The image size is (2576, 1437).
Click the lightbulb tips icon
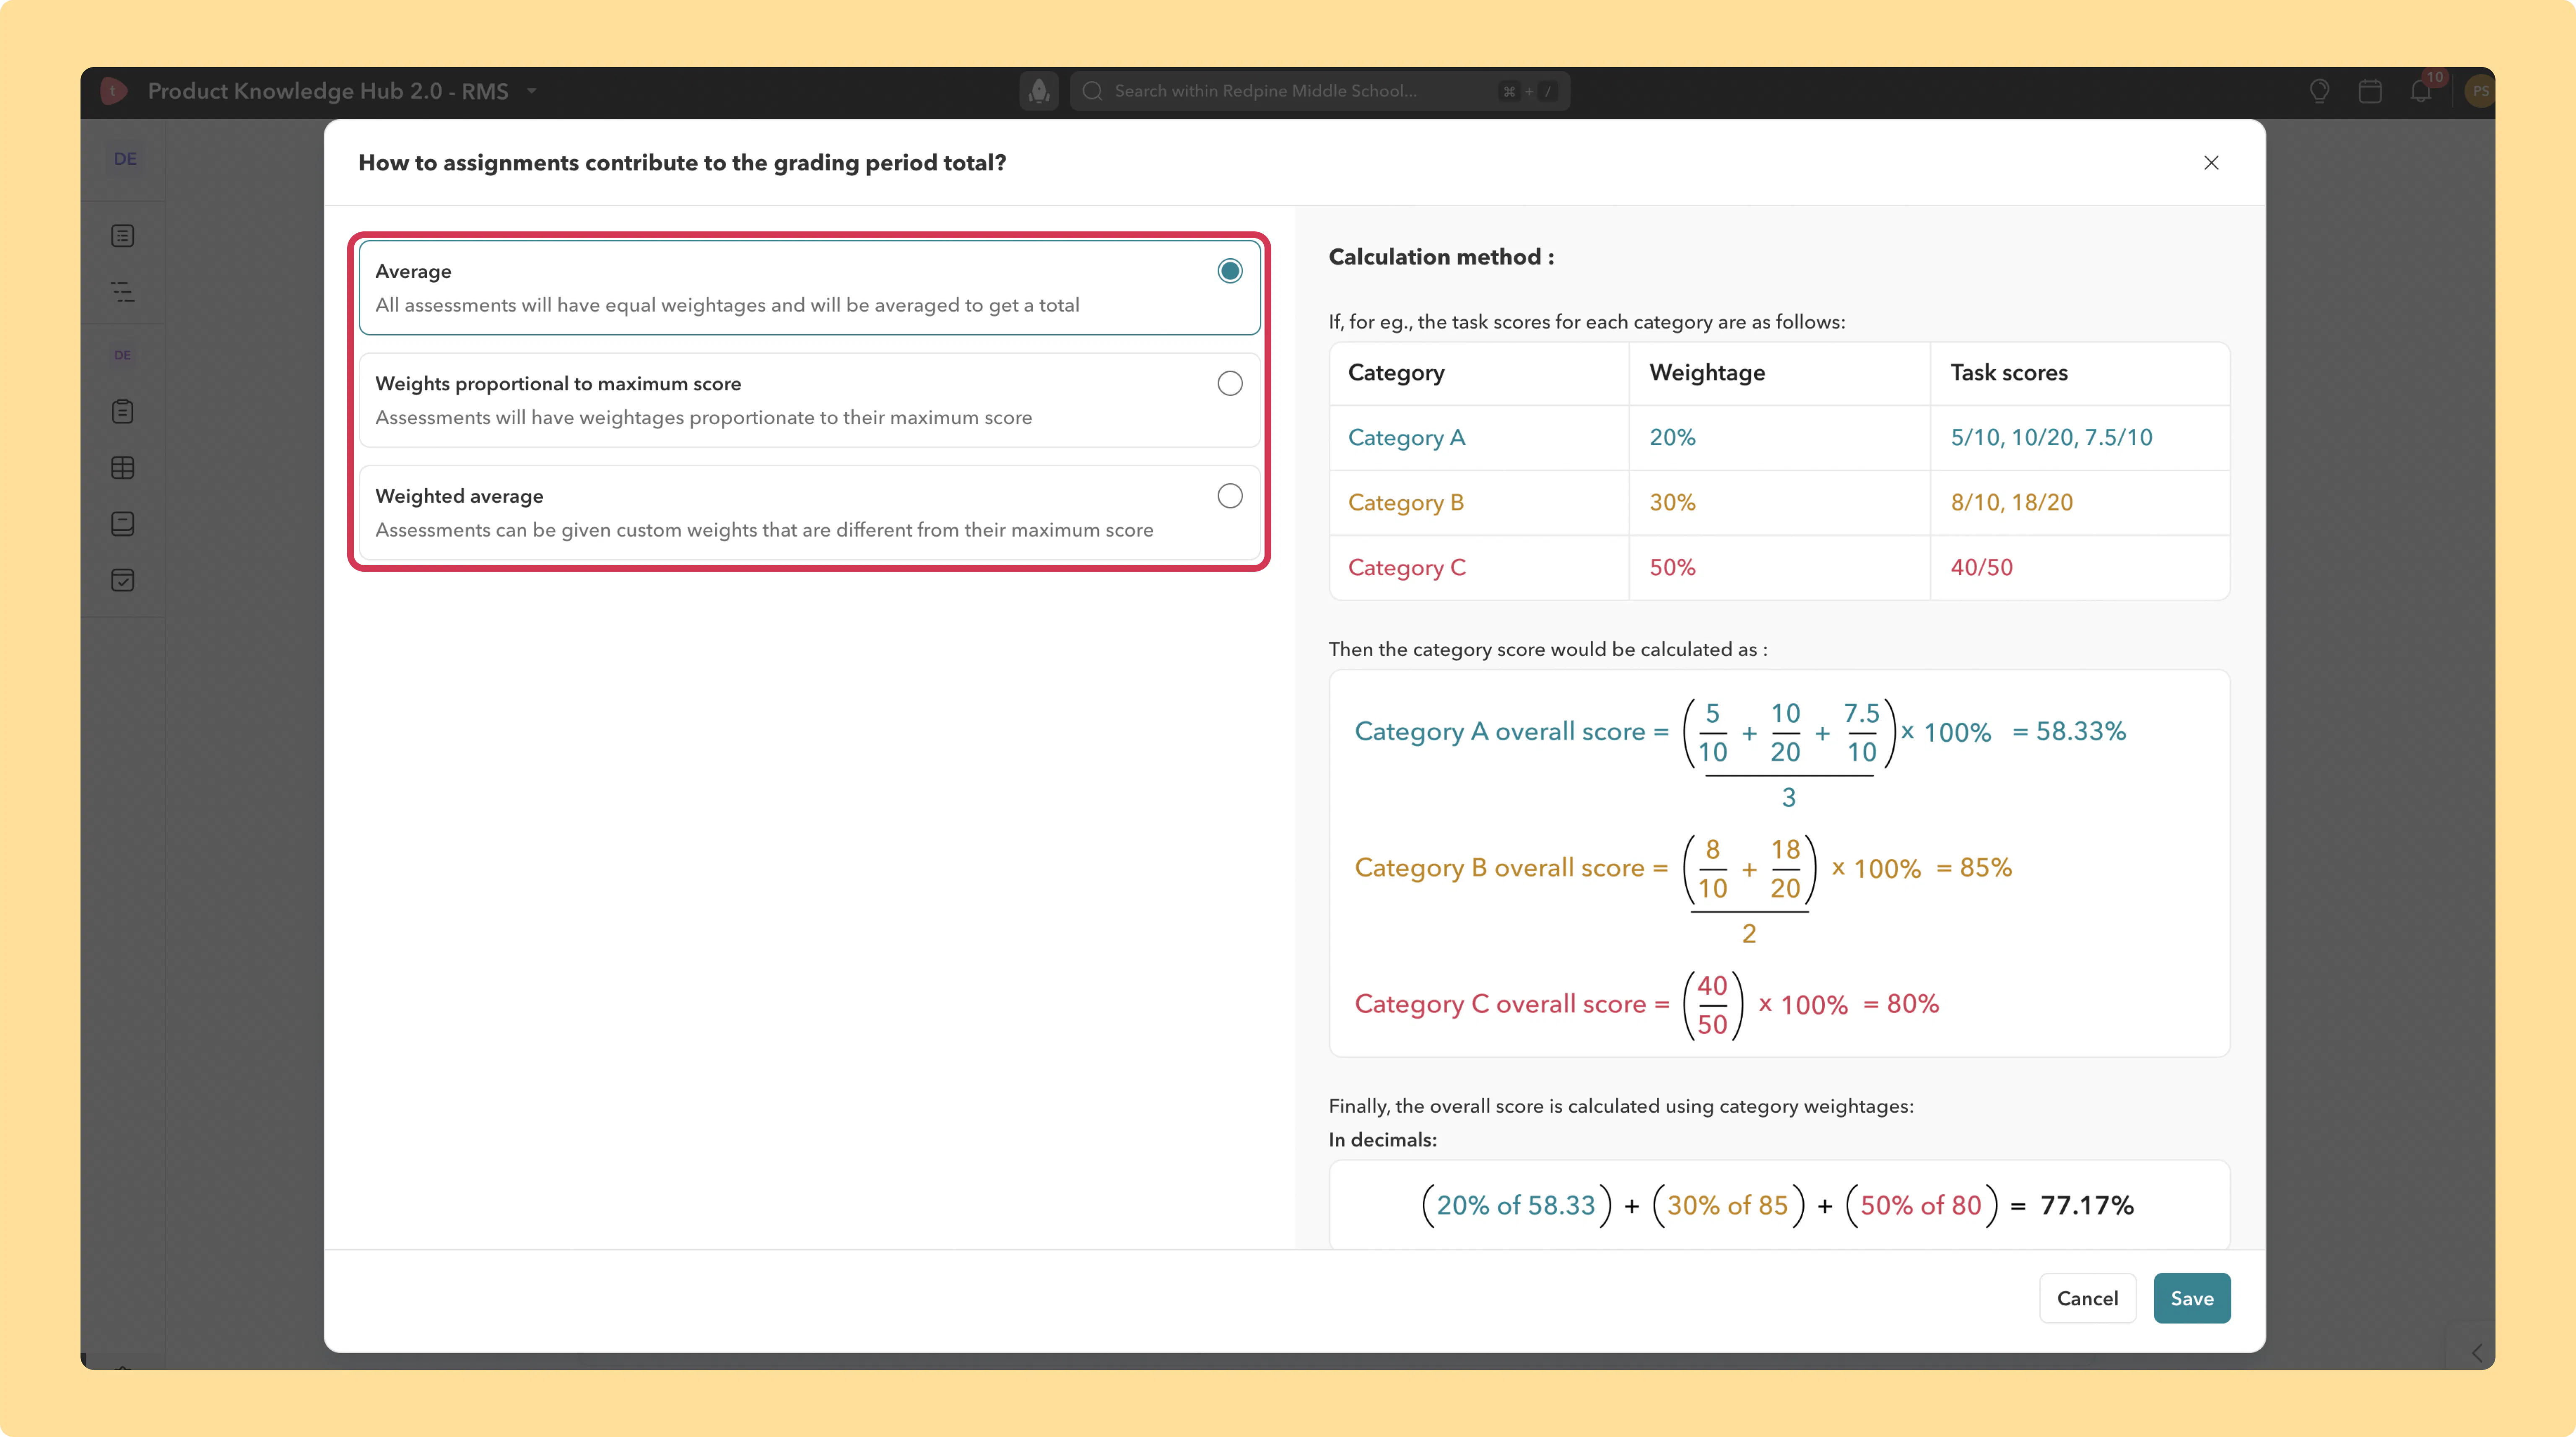pos(2319,91)
